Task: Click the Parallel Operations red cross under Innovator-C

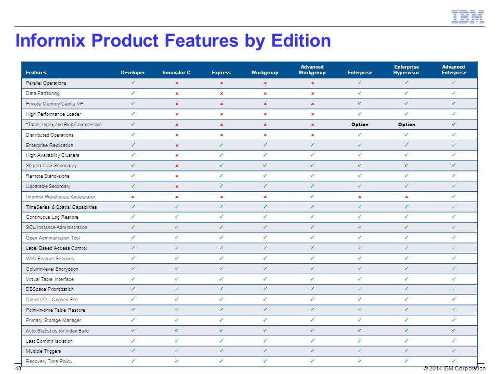Action: click(x=177, y=83)
